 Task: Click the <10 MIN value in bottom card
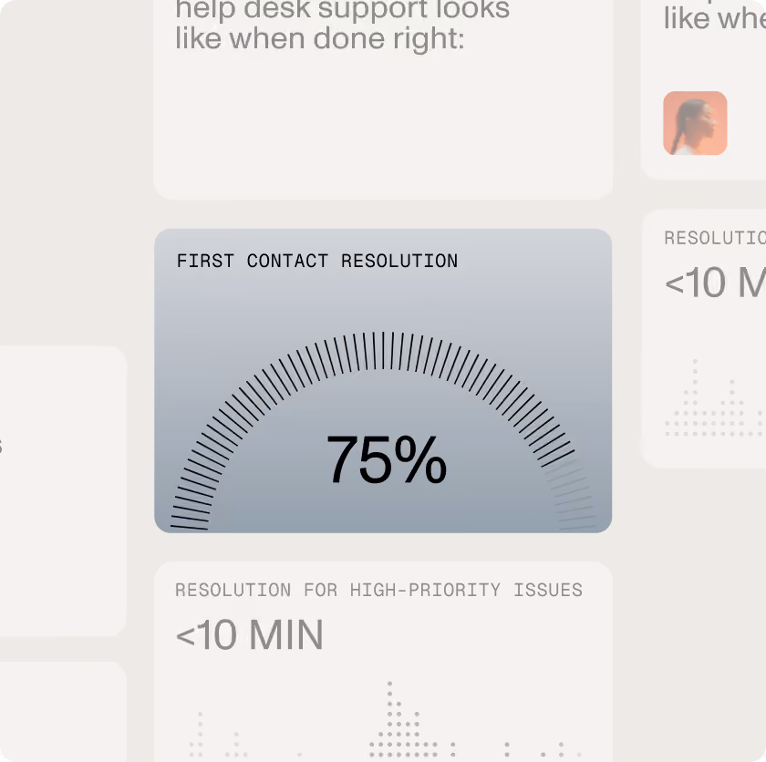pyautogui.click(x=249, y=634)
